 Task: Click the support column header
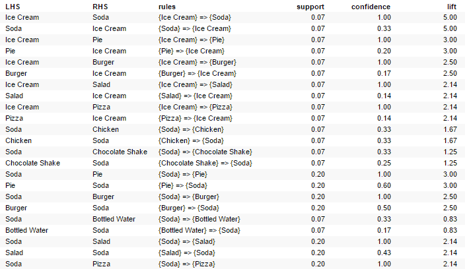point(310,7)
